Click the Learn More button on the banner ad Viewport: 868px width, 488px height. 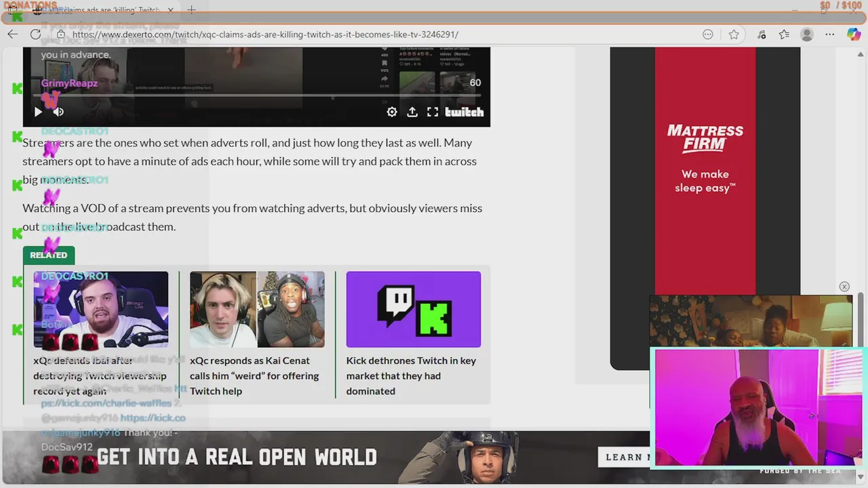tap(624, 457)
